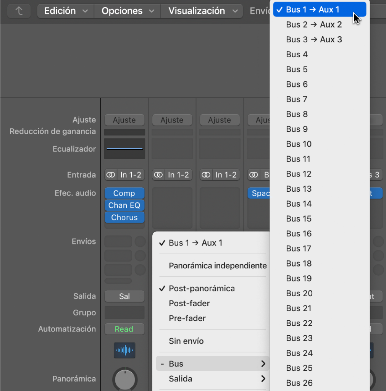Click the Panorámica pan knob

[x=125, y=379]
